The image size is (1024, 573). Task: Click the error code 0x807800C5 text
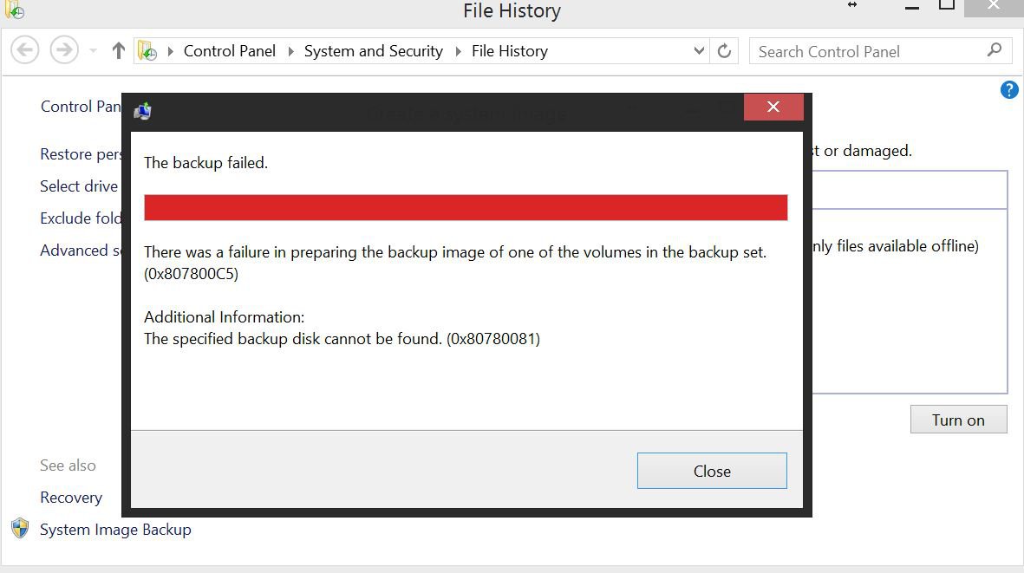pos(192,274)
